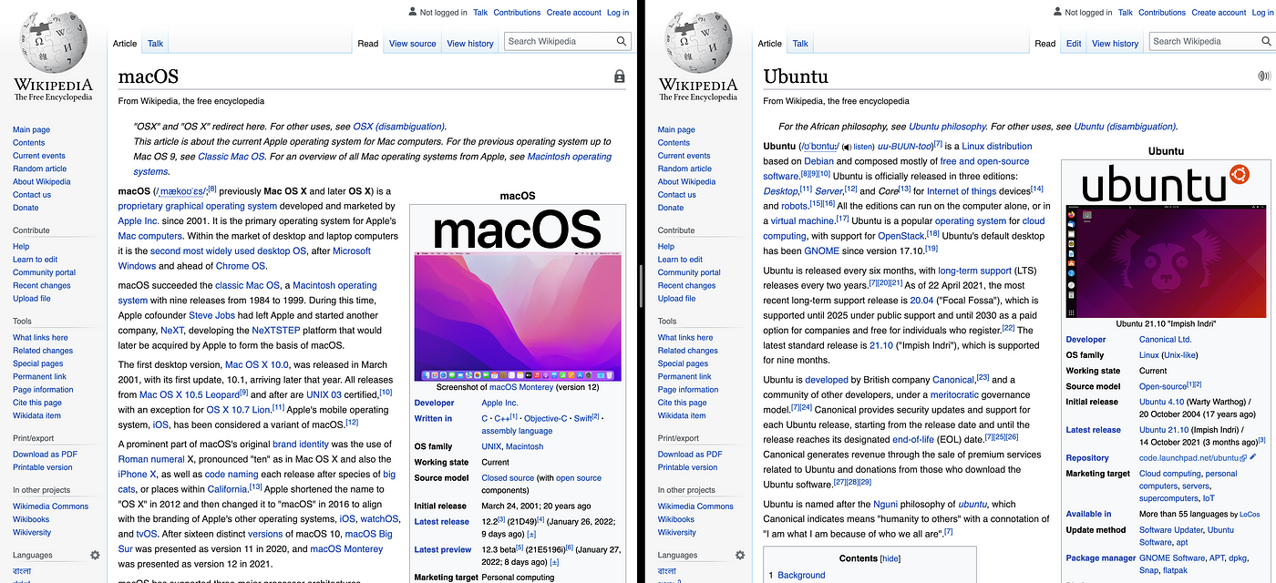Open 'Cite this page' in macOS window sidebar
This screenshot has height=583, width=1276.
point(37,403)
